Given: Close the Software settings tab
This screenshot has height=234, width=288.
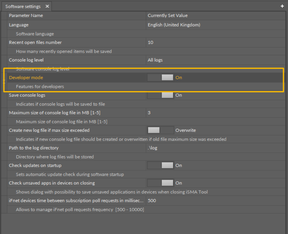Looking at the screenshot, I should click(x=47, y=6).
